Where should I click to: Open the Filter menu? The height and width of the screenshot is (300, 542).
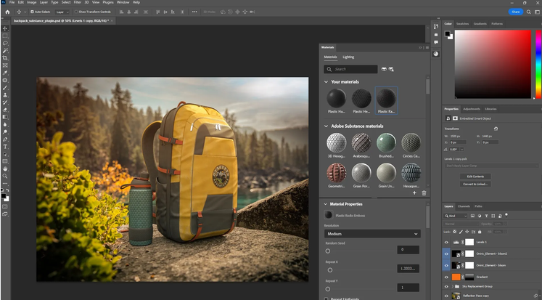[x=78, y=3]
